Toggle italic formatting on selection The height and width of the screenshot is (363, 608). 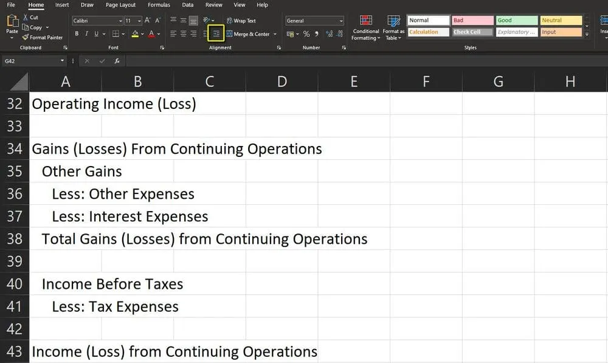pyautogui.click(x=87, y=32)
